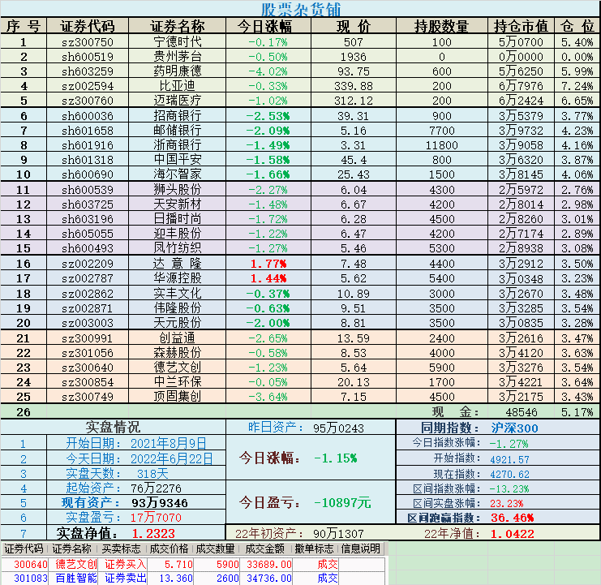Click outperformance value 36.46%

point(513,518)
